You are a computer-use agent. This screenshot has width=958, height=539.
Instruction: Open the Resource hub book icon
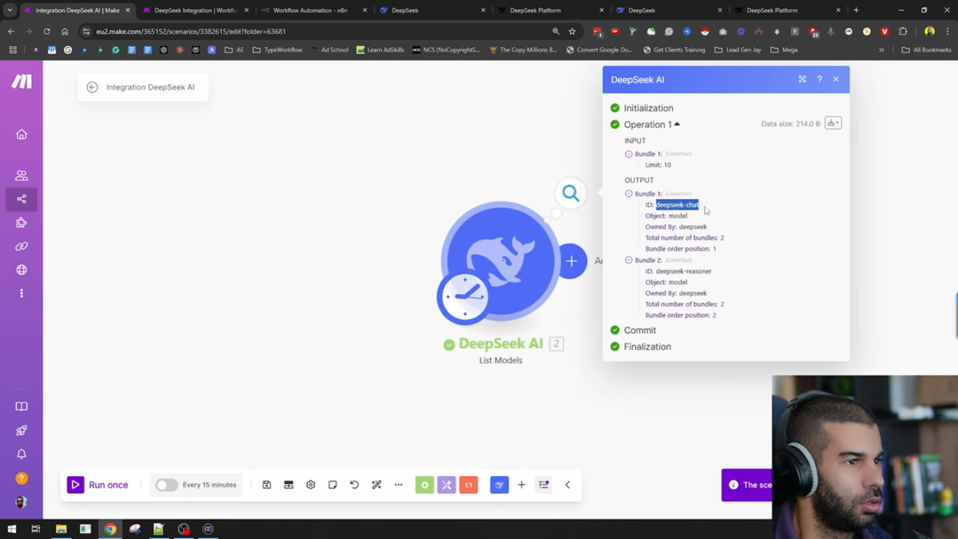tap(21, 406)
